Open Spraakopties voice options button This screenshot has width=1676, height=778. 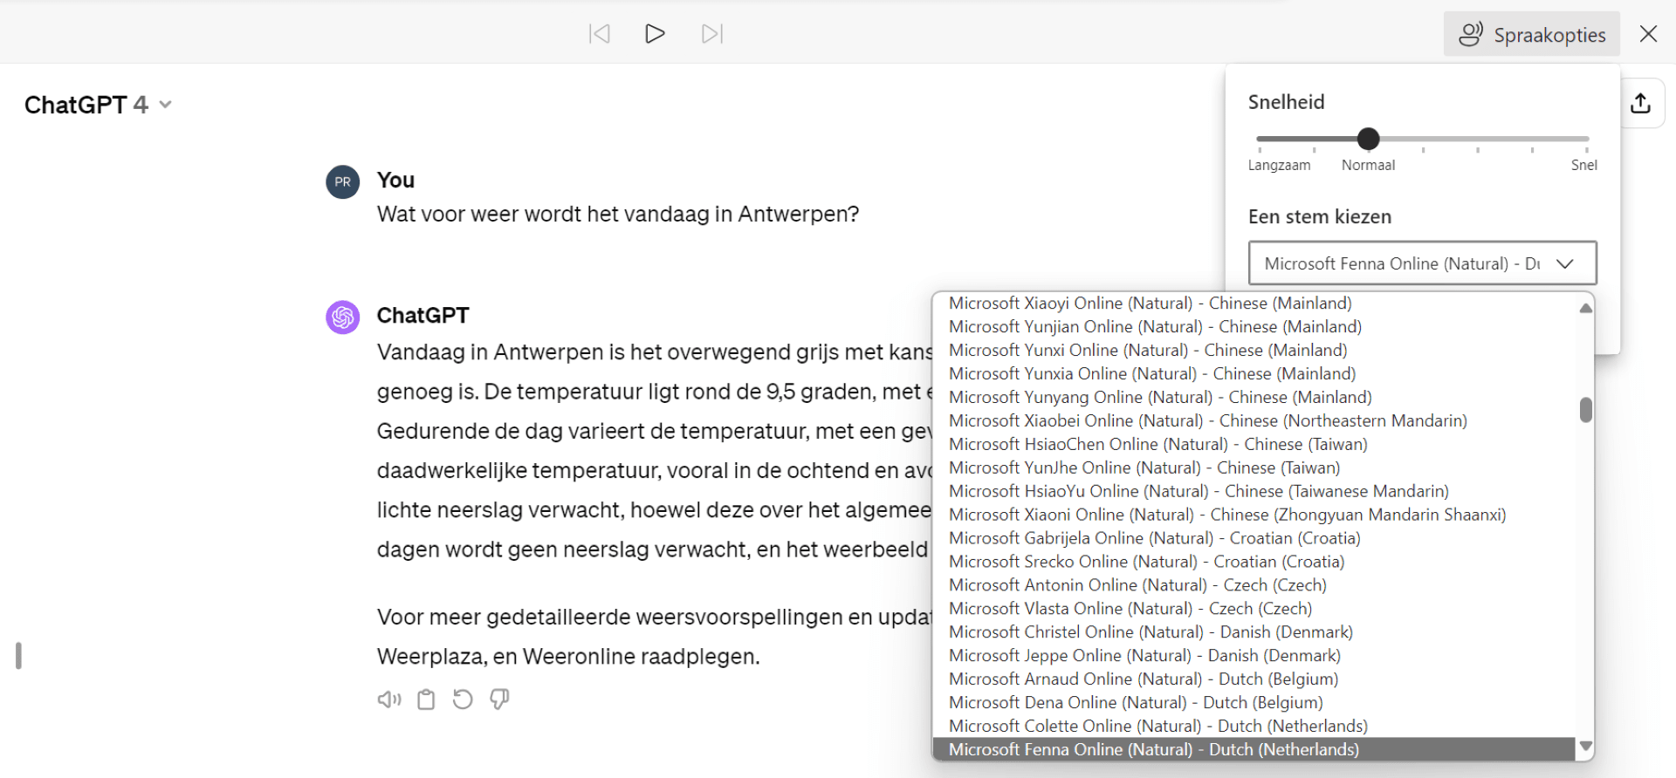click(x=1532, y=34)
